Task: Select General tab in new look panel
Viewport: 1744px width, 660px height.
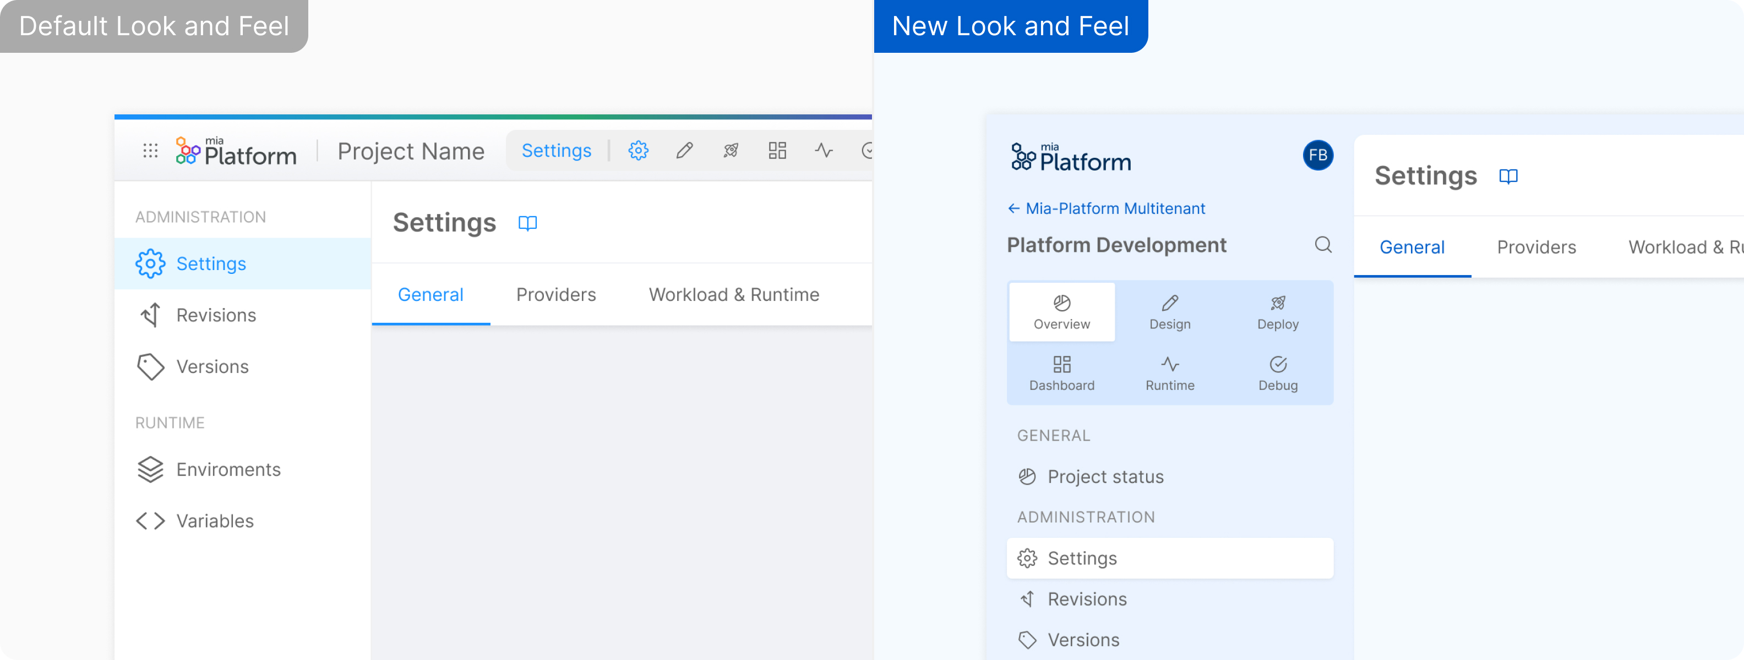Action: tap(1411, 248)
